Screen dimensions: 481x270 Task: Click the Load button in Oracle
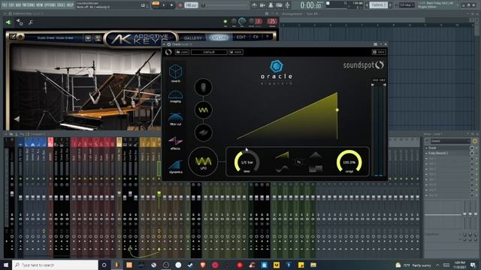click(x=182, y=52)
